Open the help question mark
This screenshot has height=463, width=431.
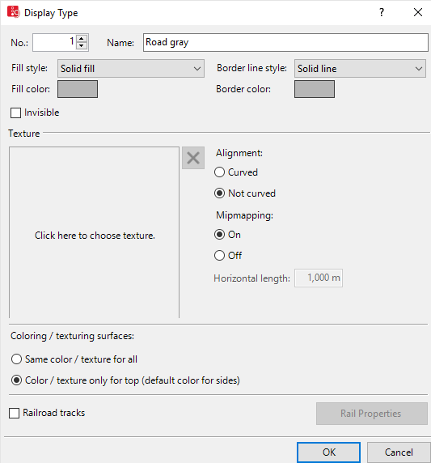(x=382, y=12)
